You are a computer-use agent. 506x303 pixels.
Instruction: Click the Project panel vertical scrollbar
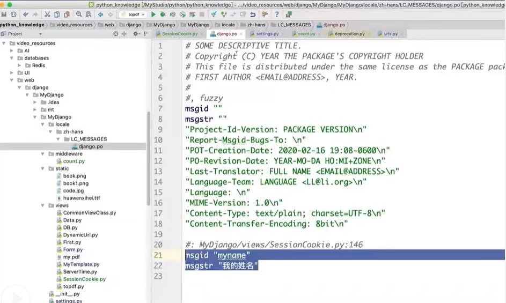pyautogui.click(x=149, y=158)
